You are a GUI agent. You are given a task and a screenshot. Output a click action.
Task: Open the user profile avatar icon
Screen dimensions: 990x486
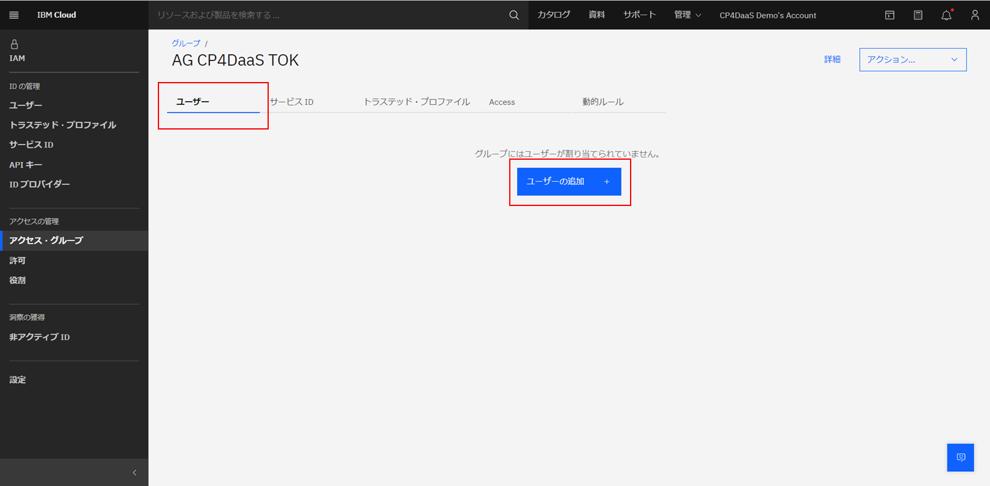coord(975,15)
